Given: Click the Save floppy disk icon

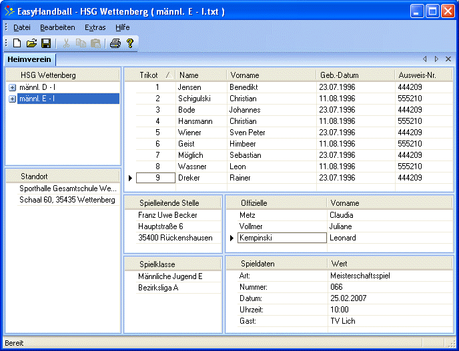Looking at the screenshot, I should point(46,43).
